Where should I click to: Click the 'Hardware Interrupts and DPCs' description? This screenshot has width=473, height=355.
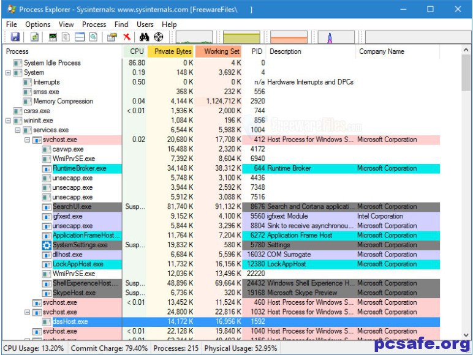311,82
